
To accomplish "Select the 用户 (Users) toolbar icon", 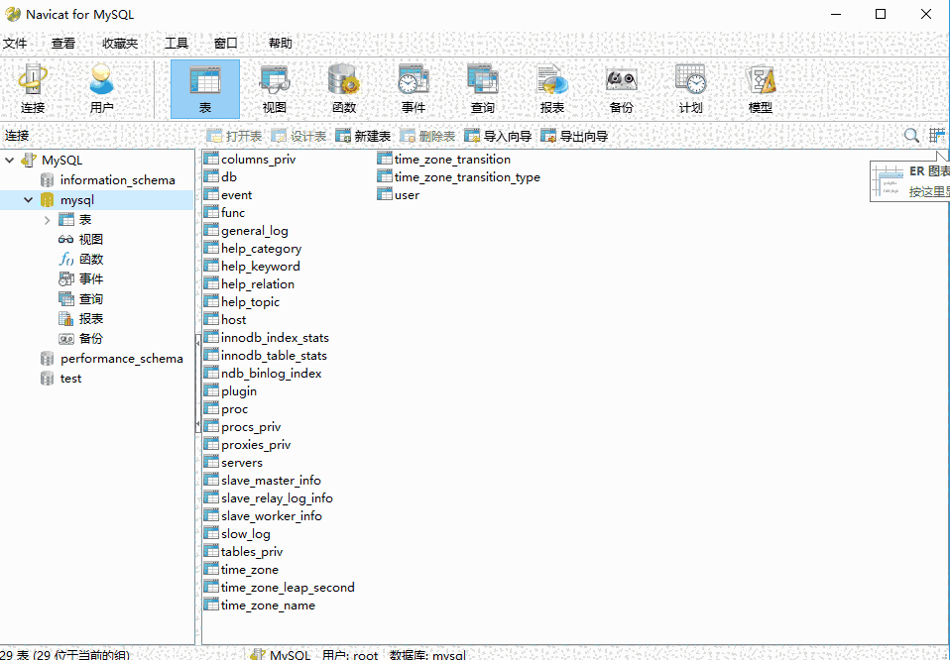I will pyautogui.click(x=100, y=88).
